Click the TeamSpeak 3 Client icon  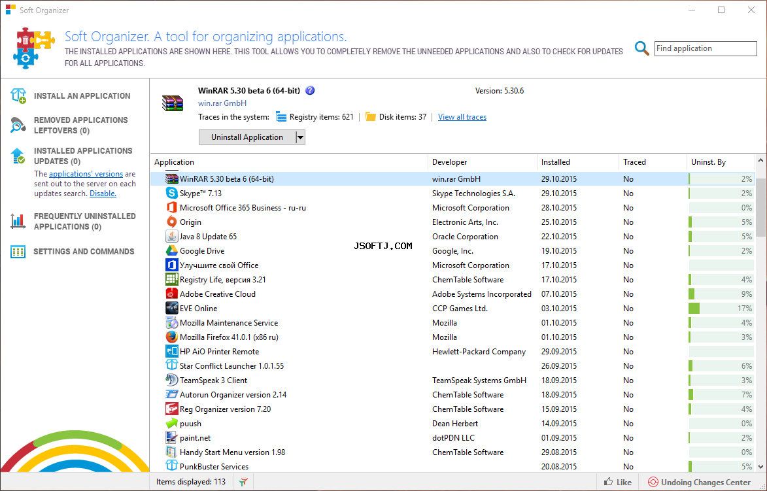172,380
